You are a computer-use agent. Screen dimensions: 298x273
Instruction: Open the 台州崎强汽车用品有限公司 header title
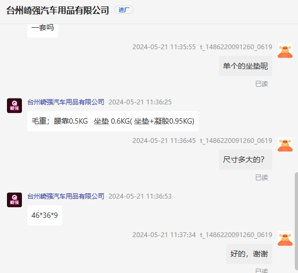[x=58, y=10]
